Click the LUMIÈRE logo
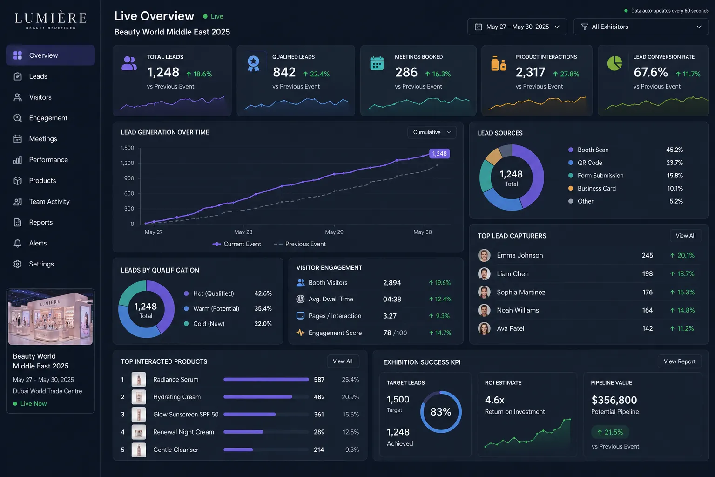Image resolution: width=715 pixels, height=477 pixels. [51, 20]
